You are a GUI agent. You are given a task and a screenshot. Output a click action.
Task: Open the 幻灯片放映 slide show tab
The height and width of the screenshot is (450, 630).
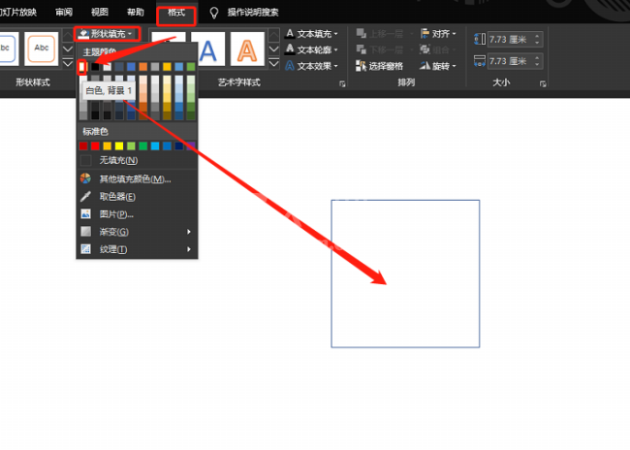tap(18, 12)
